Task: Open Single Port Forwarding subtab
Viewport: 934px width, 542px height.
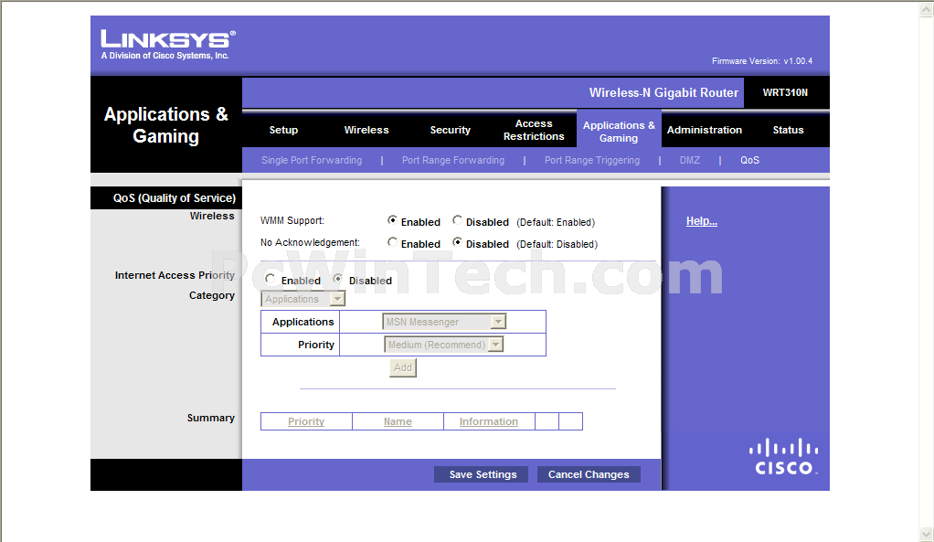Action: 312,160
